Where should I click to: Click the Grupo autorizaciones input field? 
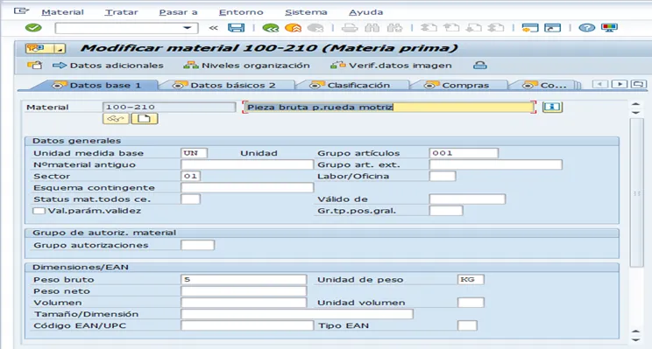tap(197, 245)
